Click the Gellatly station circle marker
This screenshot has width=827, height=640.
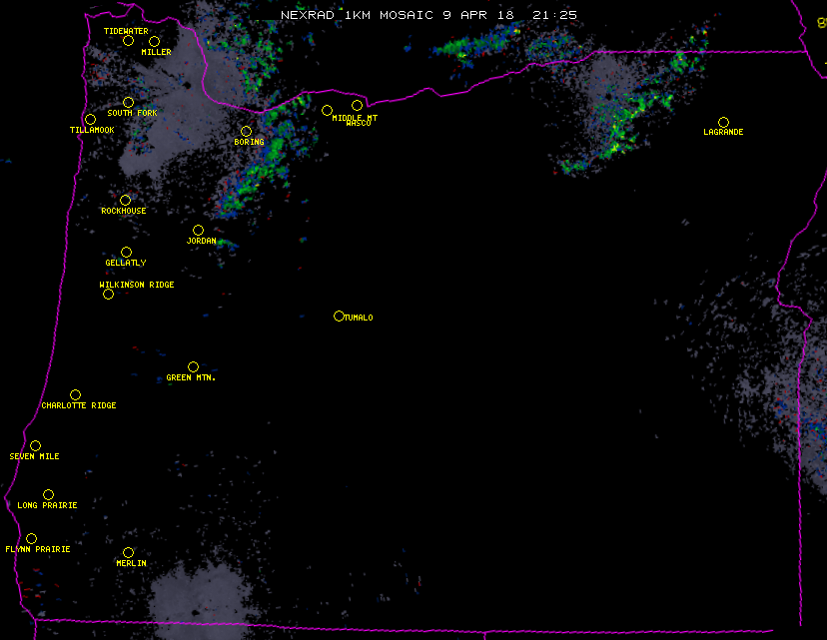(126, 253)
